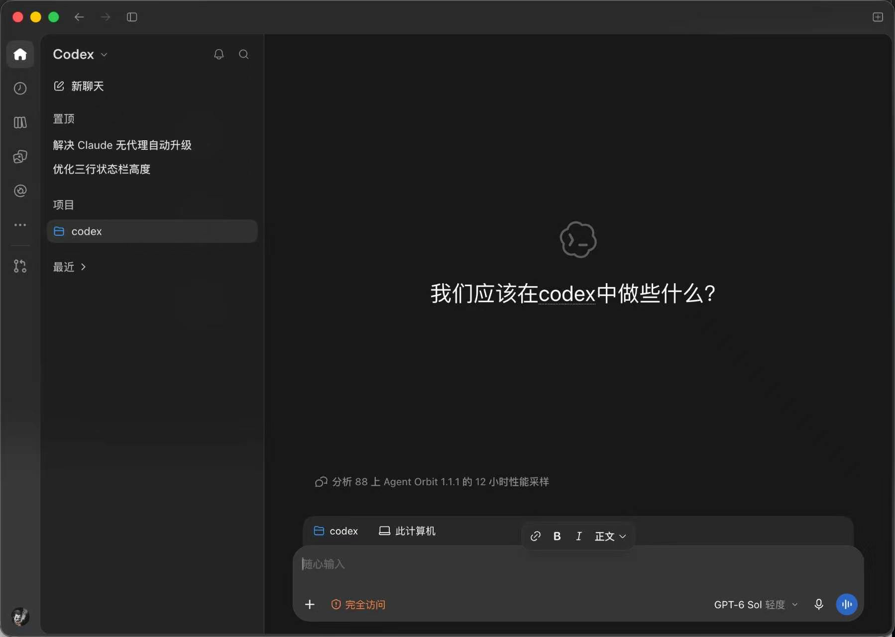Click the 置顶 section header
This screenshot has height=637, width=895.
coord(64,119)
